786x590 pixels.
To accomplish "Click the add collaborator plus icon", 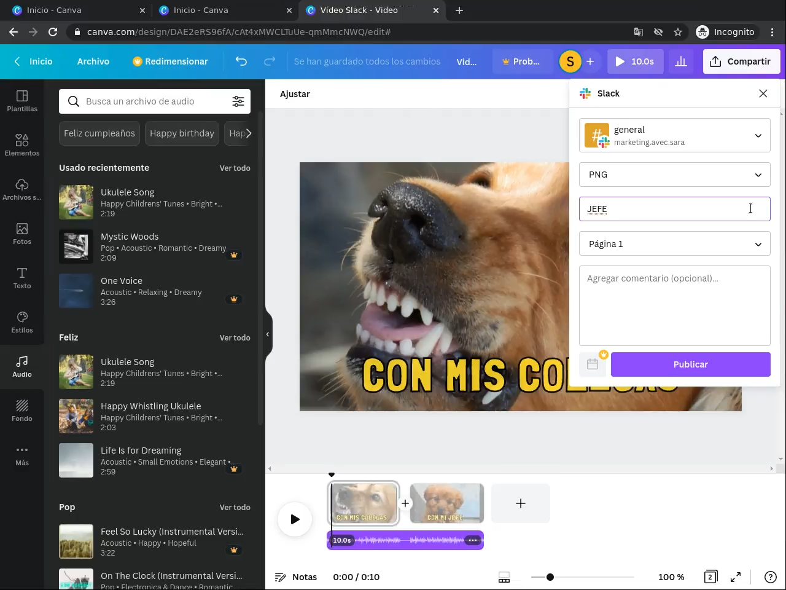I will click(x=590, y=61).
